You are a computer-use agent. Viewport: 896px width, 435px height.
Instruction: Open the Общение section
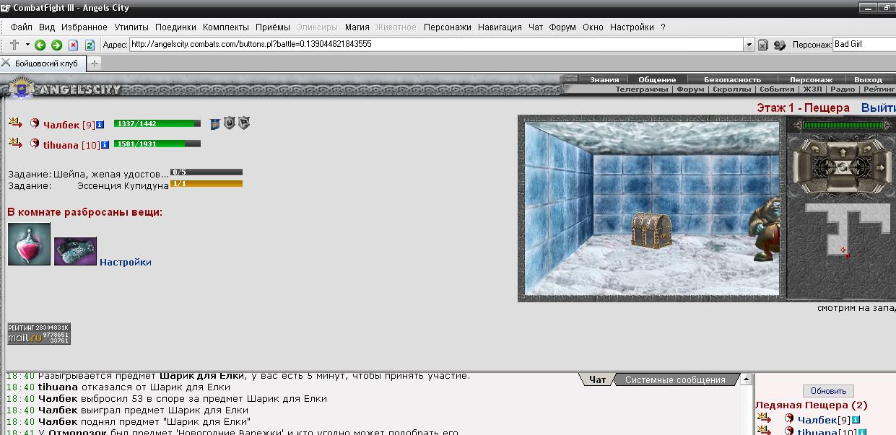(658, 79)
